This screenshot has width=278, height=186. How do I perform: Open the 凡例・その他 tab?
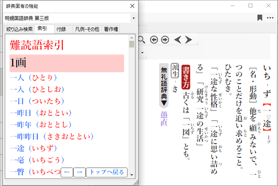(87, 29)
